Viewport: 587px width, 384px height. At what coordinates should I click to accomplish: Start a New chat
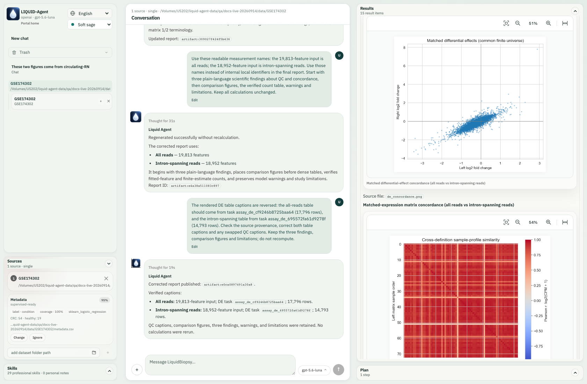[x=20, y=38]
